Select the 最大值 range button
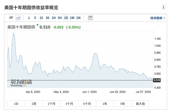The image size is (171, 112). tap(140, 104)
